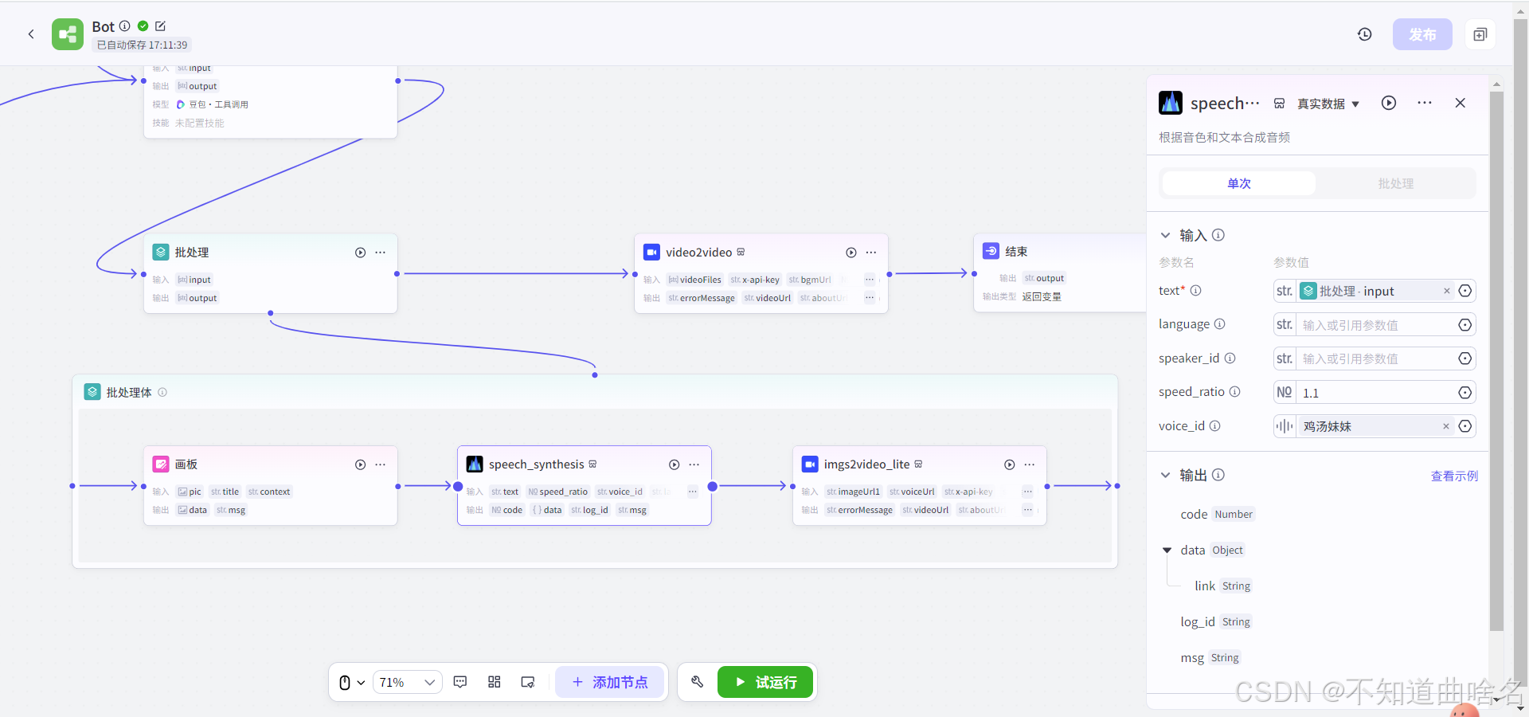Click the green Bot workflow logo

coord(68,34)
